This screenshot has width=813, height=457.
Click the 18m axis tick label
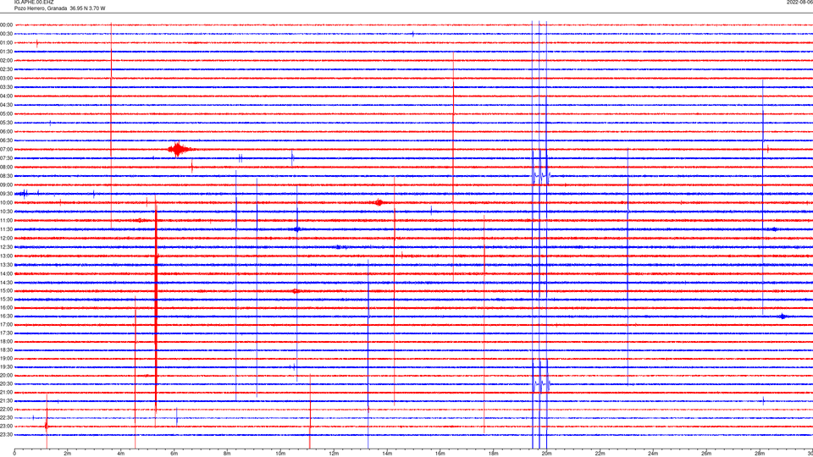[494, 454]
